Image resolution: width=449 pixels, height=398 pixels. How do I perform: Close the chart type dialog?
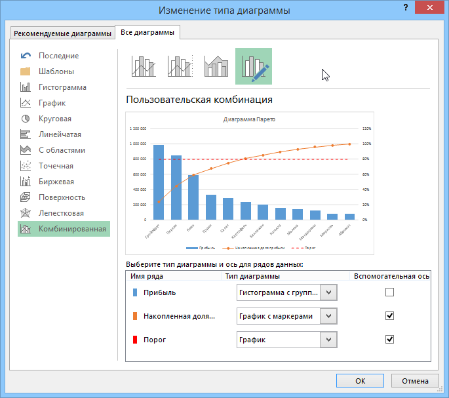pyautogui.click(x=429, y=8)
